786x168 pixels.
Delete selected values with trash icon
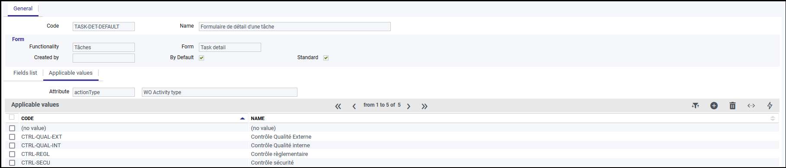click(732, 106)
